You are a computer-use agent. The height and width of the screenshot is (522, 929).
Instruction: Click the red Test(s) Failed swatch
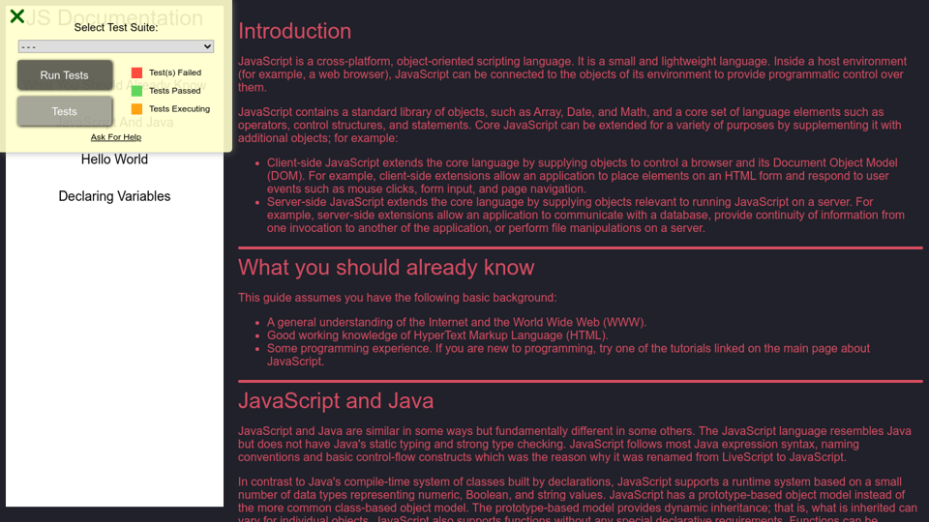pyautogui.click(x=136, y=72)
